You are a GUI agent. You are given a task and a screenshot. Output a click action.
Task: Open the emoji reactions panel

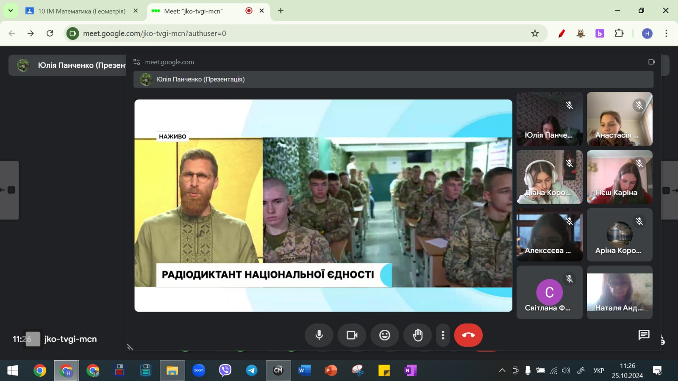click(x=384, y=335)
